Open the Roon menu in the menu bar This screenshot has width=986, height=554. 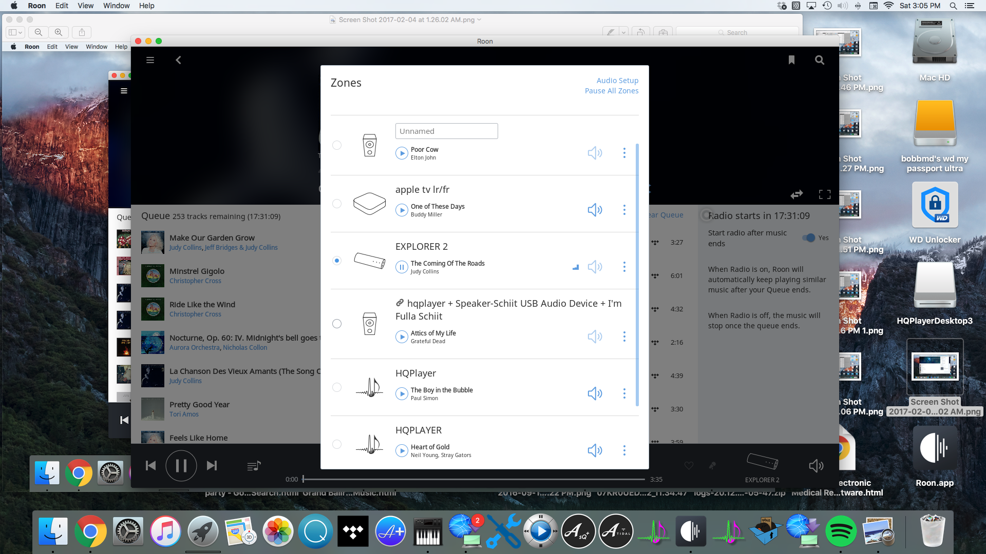[x=36, y=6]
